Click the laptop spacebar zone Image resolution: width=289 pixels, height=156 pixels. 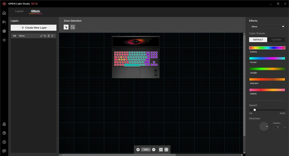pyautogui.click(x=132, y=65)
